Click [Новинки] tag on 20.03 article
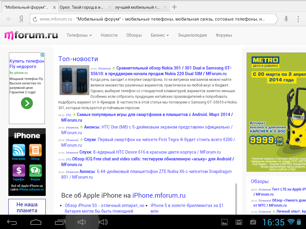 (104, 69)
